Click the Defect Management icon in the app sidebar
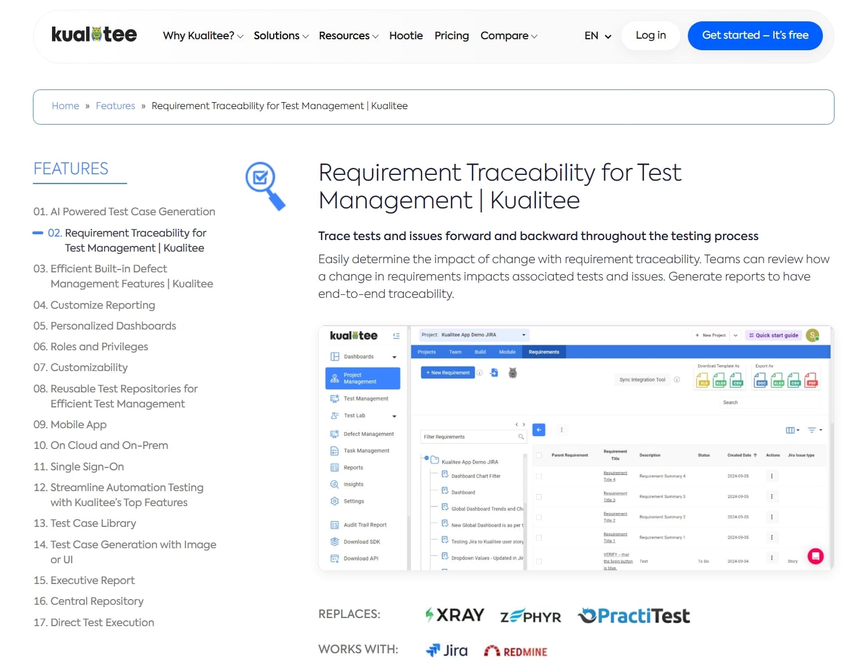The height and width of the screenshot is (670, 868). point(334,434)
